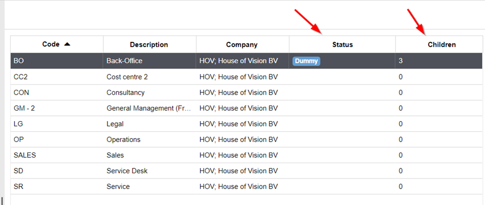Image resolution: width=485 pixels, height=205 pixels.
Task: Click the company cell in the Legal row
Action: 243,124
